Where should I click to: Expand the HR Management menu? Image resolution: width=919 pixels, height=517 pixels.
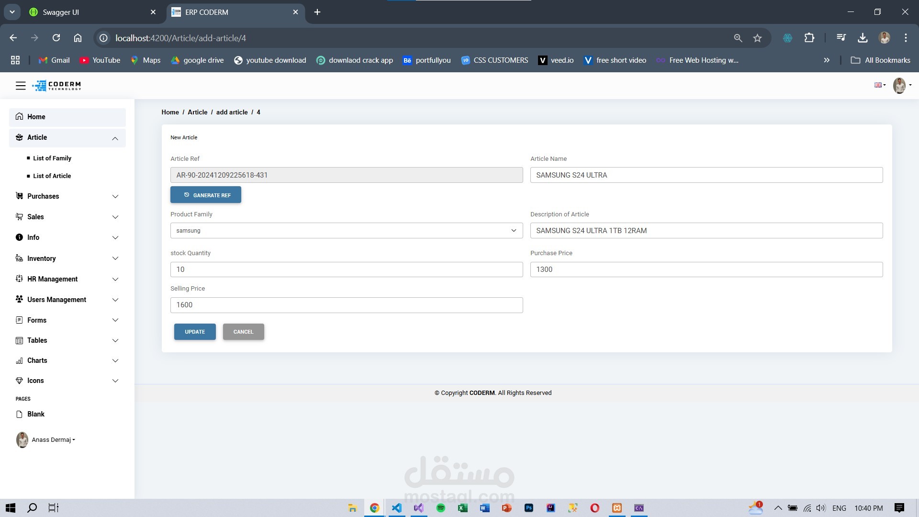pyautogui.click(x=67, y=279)
